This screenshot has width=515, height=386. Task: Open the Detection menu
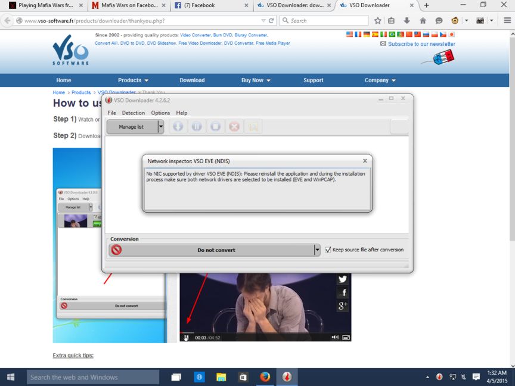134,113
